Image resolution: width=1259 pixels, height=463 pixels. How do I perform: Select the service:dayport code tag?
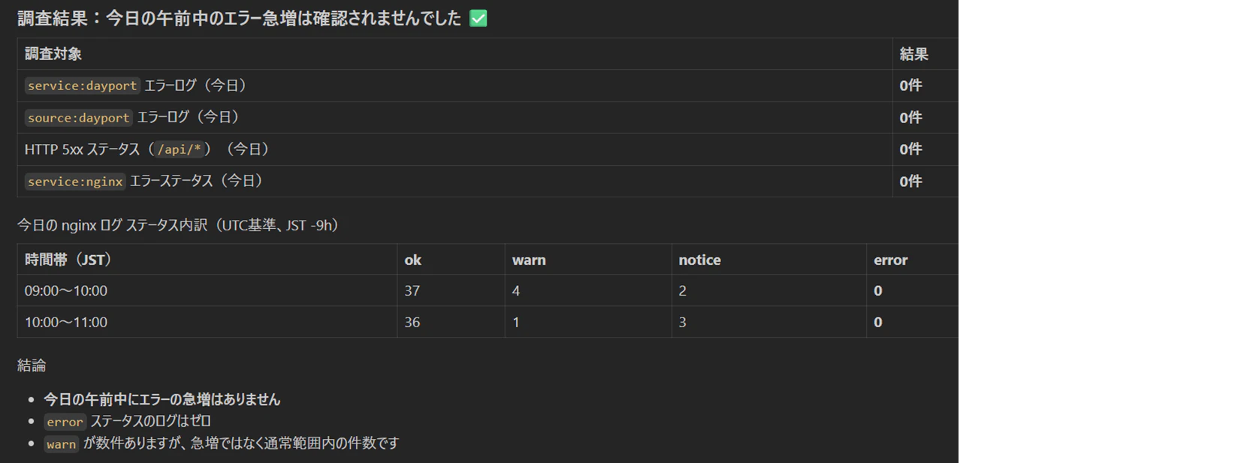click(x=83, y=86)
